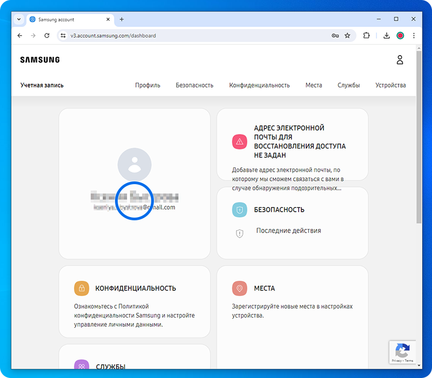Click the reCAPTCHA badge
This screenshot has width=432, height=378.
click(x=402, y=353)
